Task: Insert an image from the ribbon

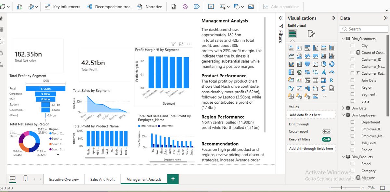Action: pyautogui.click(x=251, y=6)
